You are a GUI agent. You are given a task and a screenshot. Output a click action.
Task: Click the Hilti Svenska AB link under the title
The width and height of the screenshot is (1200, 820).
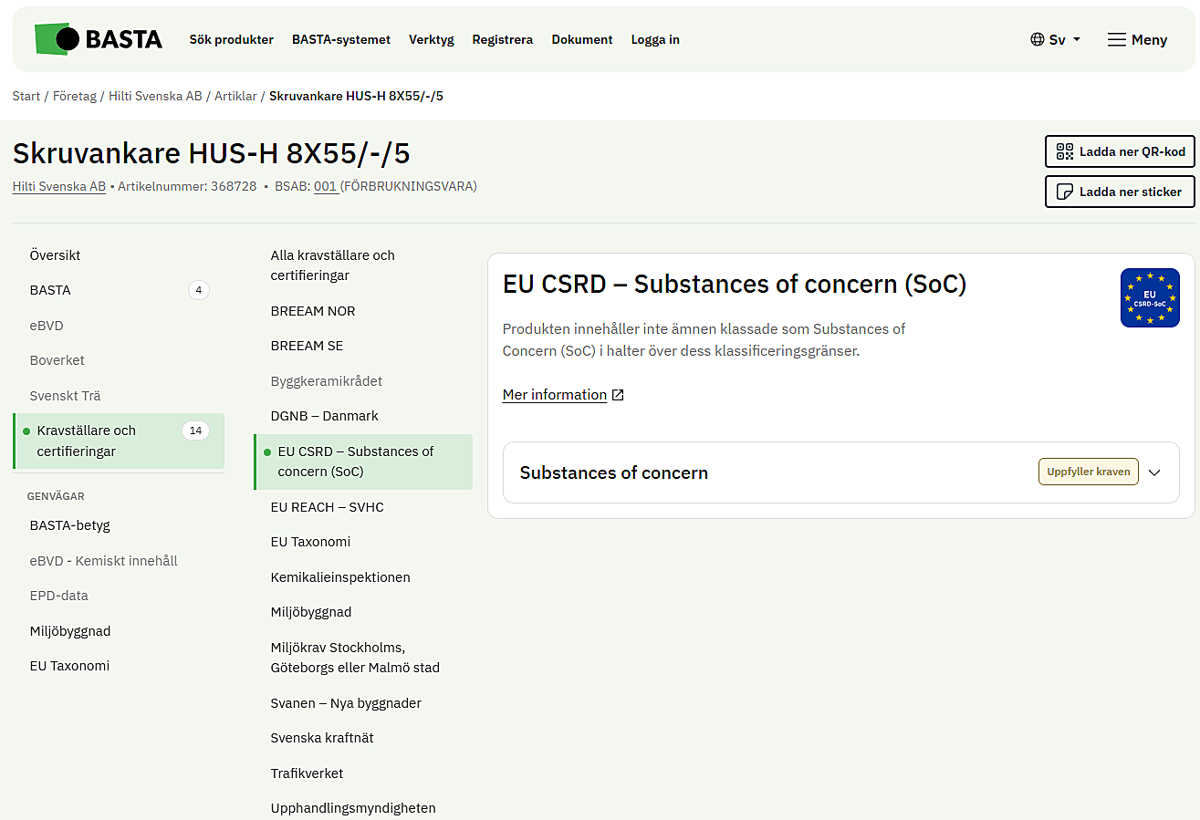[x=59, y=186]
